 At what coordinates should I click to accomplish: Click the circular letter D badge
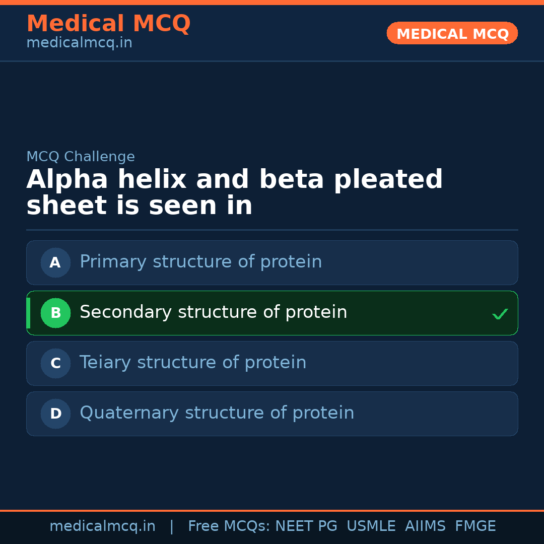click(x=55, y=414)
